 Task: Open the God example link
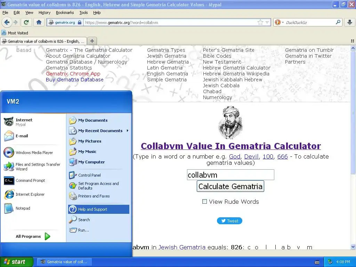click(235, 156)
